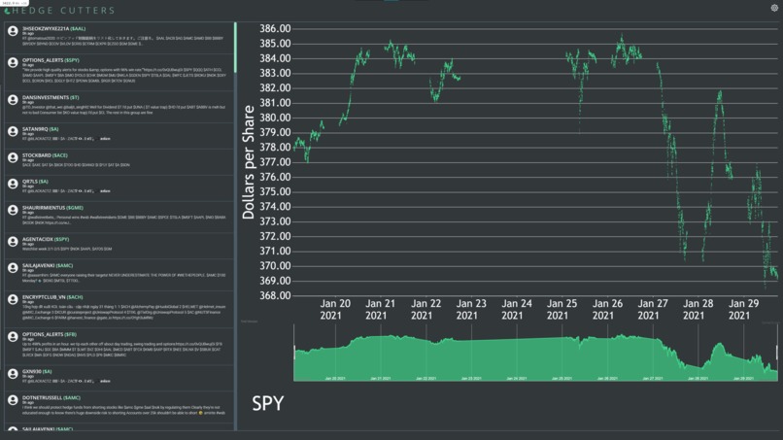Select the Jan 23 2021 axis date
This screenshot has width=783, height=440.
click(471, 310)
